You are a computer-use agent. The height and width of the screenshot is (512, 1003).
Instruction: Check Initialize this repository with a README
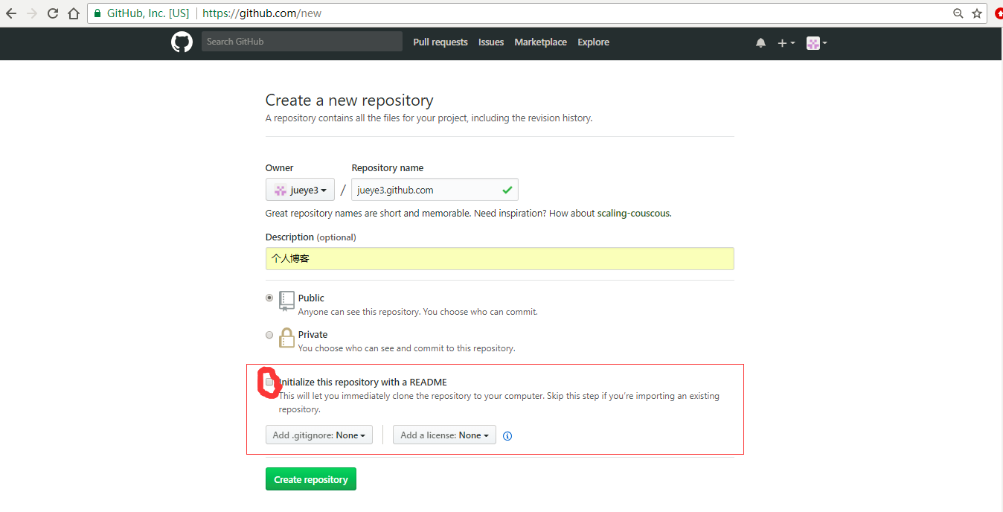pos(269,383)
